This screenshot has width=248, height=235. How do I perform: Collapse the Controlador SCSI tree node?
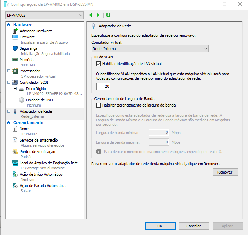coord(9,82)
